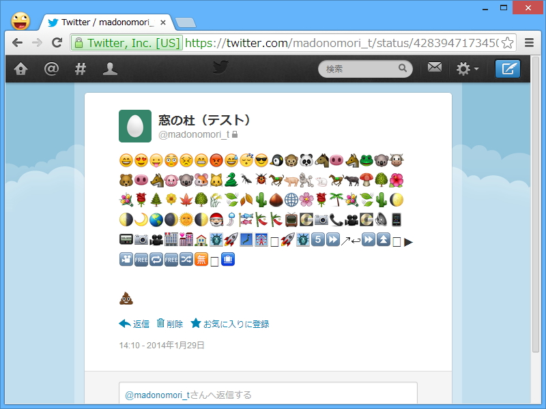Screen dimensions: 546x409
Task: Reply to the tweet via 返信 link
Action: click(139, 323)
